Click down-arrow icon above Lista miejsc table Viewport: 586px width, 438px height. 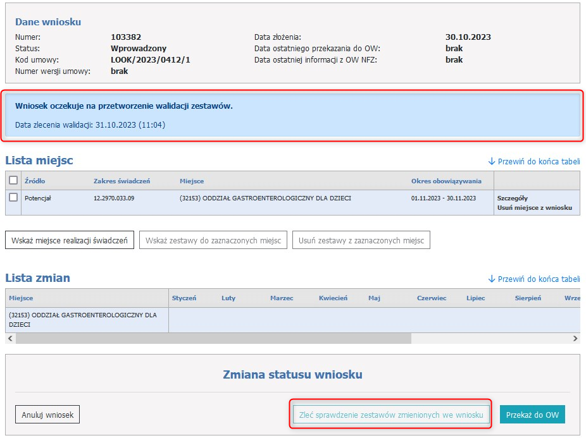[x=492, y=161]
